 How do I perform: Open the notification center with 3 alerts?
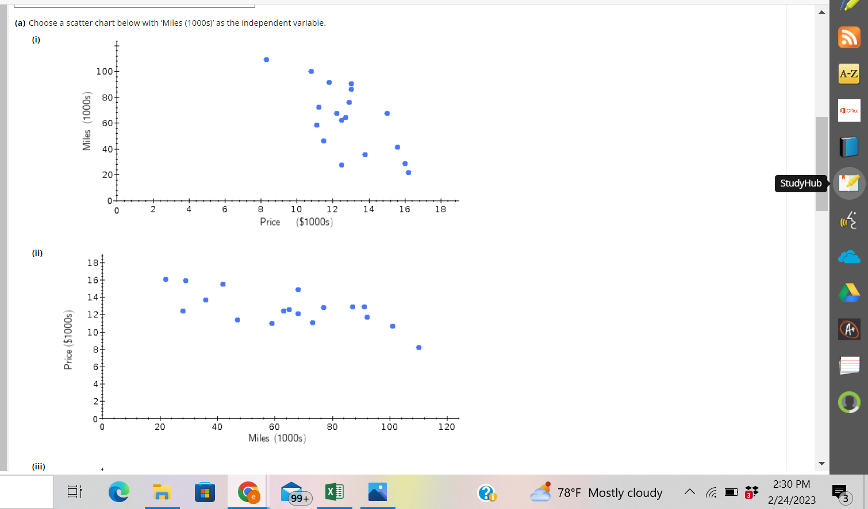coord(840,493)
